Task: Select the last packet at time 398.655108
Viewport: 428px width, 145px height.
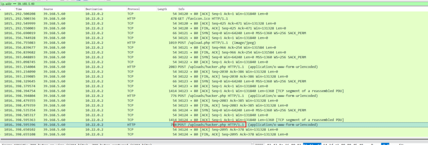Action: (x=214, y=134)
